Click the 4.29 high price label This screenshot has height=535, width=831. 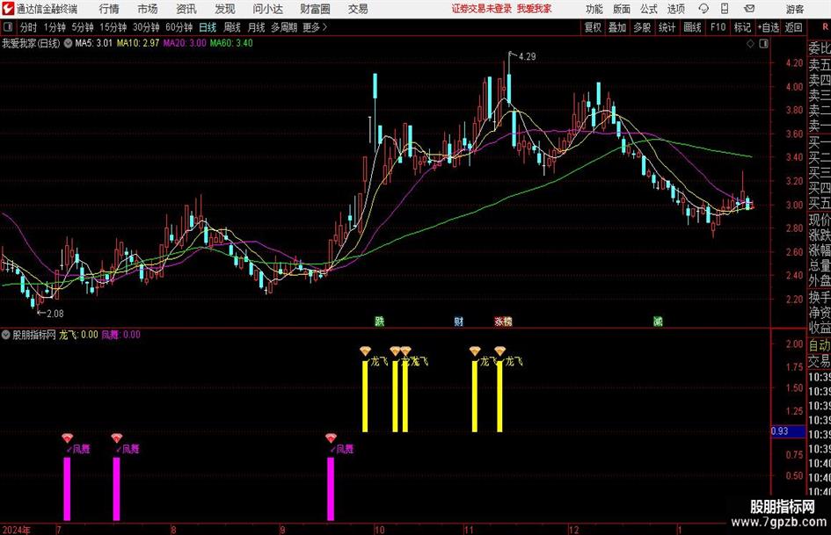528,57
